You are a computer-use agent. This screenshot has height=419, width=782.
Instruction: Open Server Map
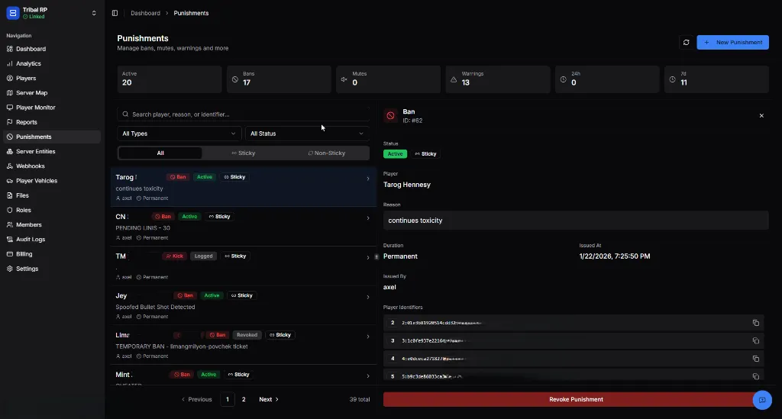pyautogui.click(x=31, y=92)
